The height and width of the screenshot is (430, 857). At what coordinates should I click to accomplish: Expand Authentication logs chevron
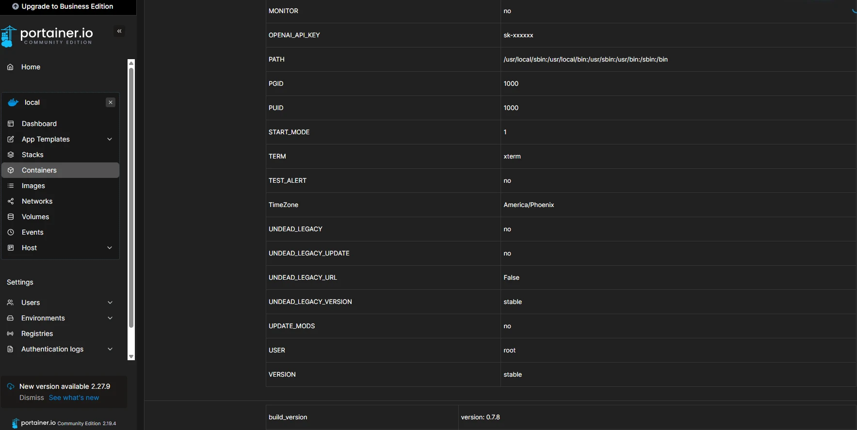pyautogui.click(x=110, y=349)
